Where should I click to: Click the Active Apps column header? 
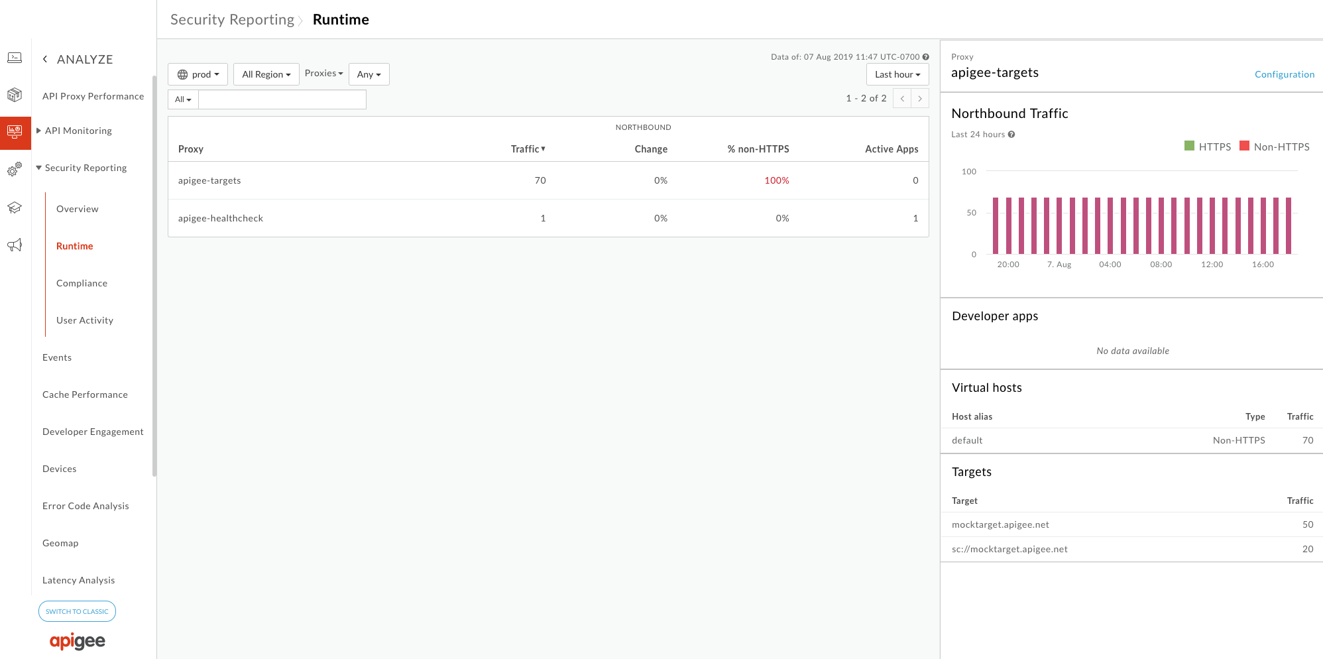(892, 149)
